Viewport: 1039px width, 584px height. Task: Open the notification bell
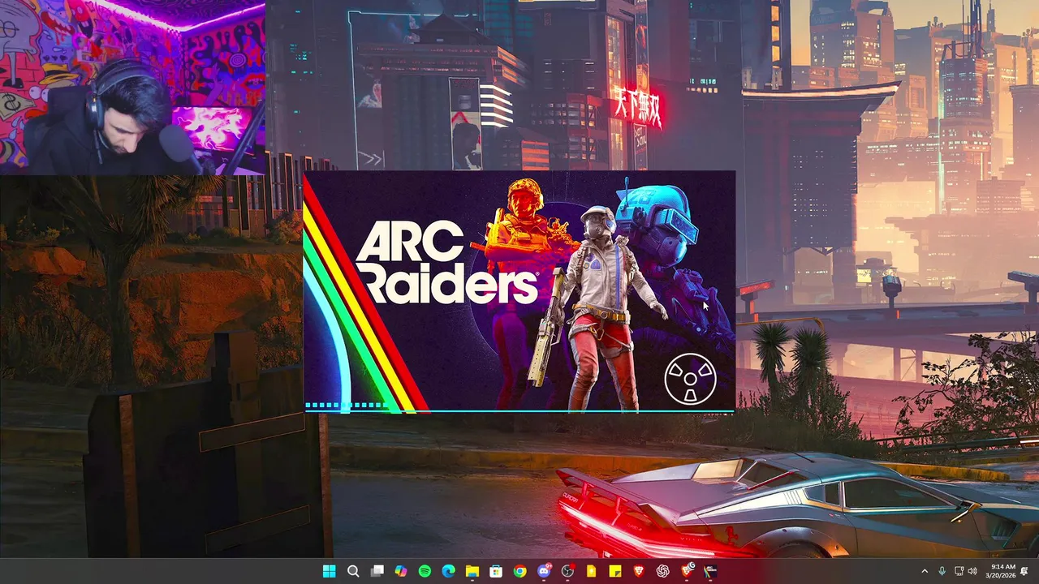tap(1024, 571)
